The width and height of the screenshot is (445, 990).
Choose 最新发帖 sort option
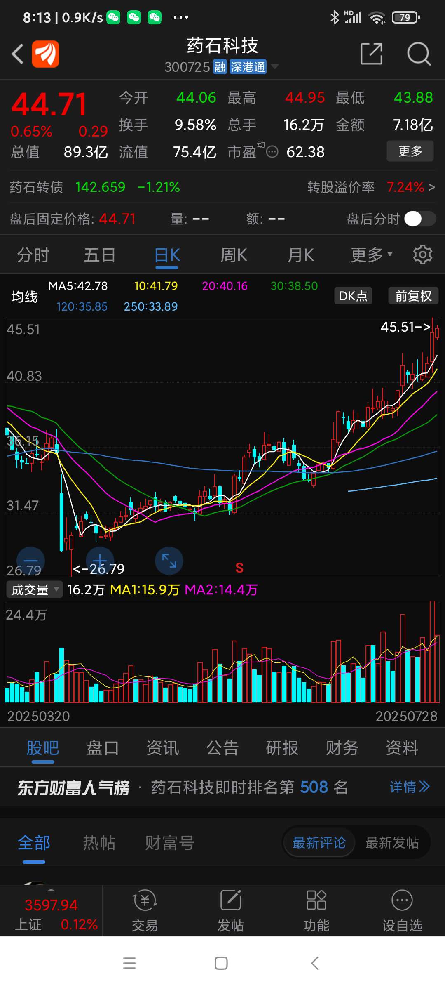point(392,842)
